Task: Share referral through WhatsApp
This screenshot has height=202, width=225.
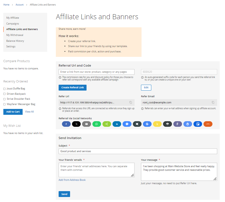Action: point(97,124)
